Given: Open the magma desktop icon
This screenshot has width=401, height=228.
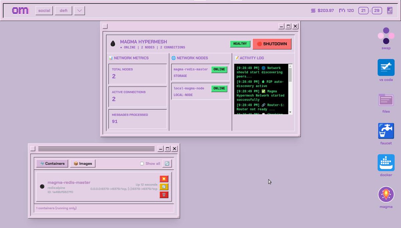Looking at the screenshot, I should click(386, 194).
